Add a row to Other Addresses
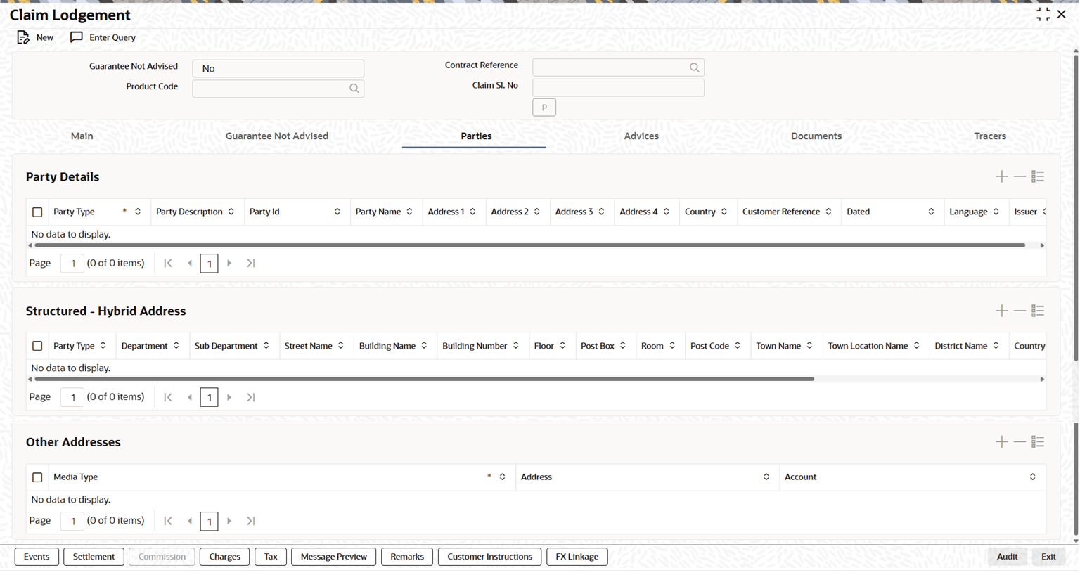1080x575 pixels. click(1002, 442)
